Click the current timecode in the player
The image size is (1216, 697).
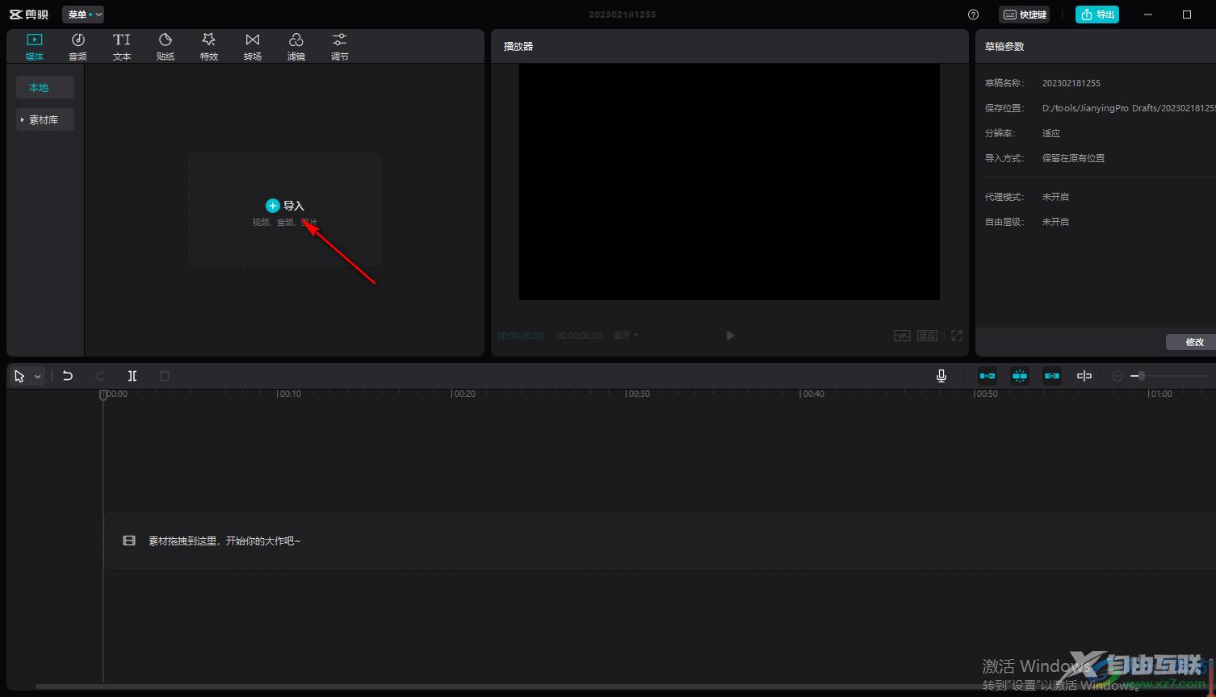521,336
